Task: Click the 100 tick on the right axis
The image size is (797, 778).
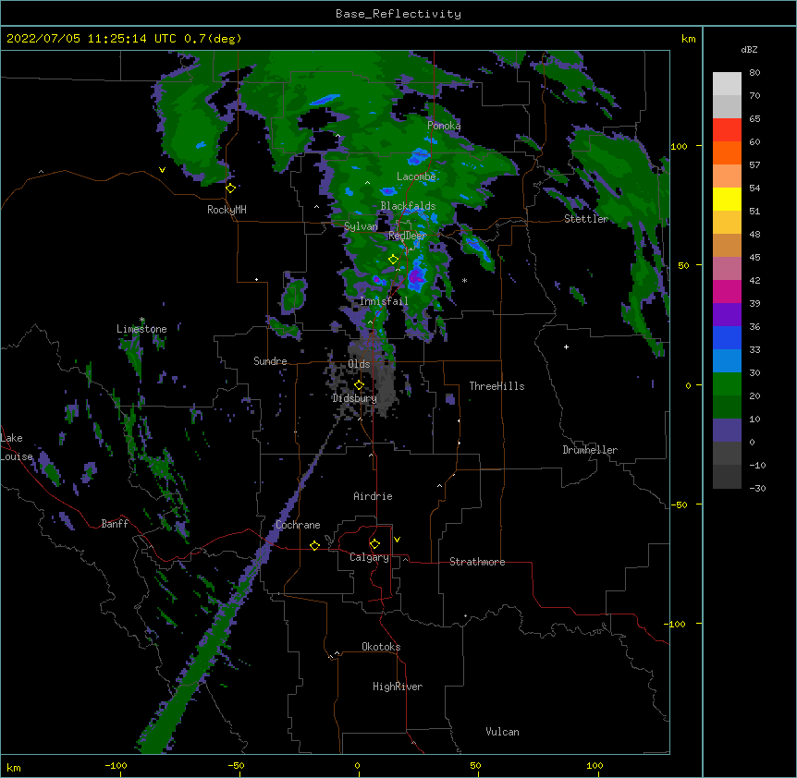Action: [x=679, y=146]
